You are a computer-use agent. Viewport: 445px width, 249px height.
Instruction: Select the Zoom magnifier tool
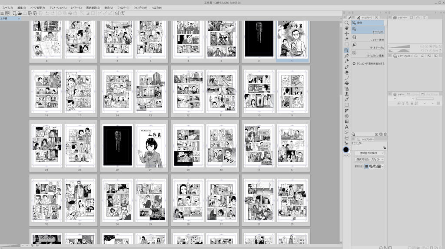[x=346, y=23]
